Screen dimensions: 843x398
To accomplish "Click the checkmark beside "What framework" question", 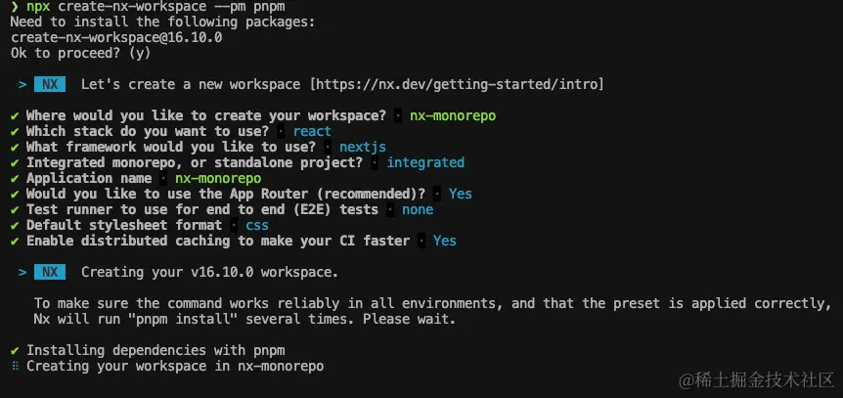I will (15, 147).
